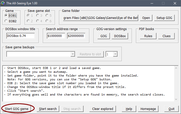Visit the Homepage link button
Image resolution: width=181 pixels, height=114 pixels.
148,109
